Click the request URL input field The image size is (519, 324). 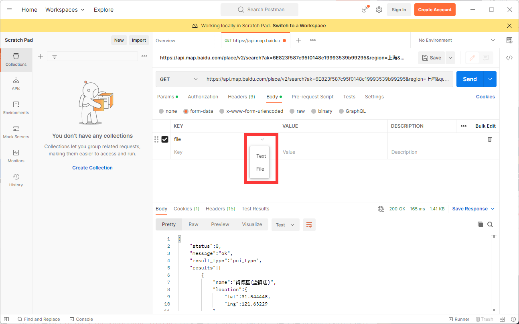[x=328, y=79]
